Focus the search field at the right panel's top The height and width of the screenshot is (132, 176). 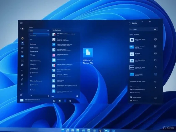[143, 30]
